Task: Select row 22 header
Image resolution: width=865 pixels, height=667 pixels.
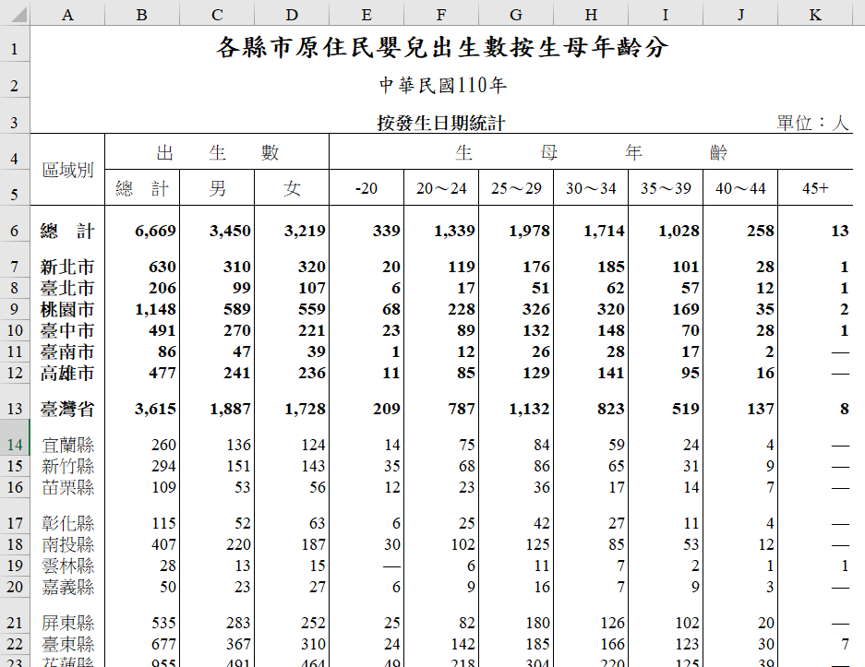Action: pyautogui.click(x=15, y=644)
